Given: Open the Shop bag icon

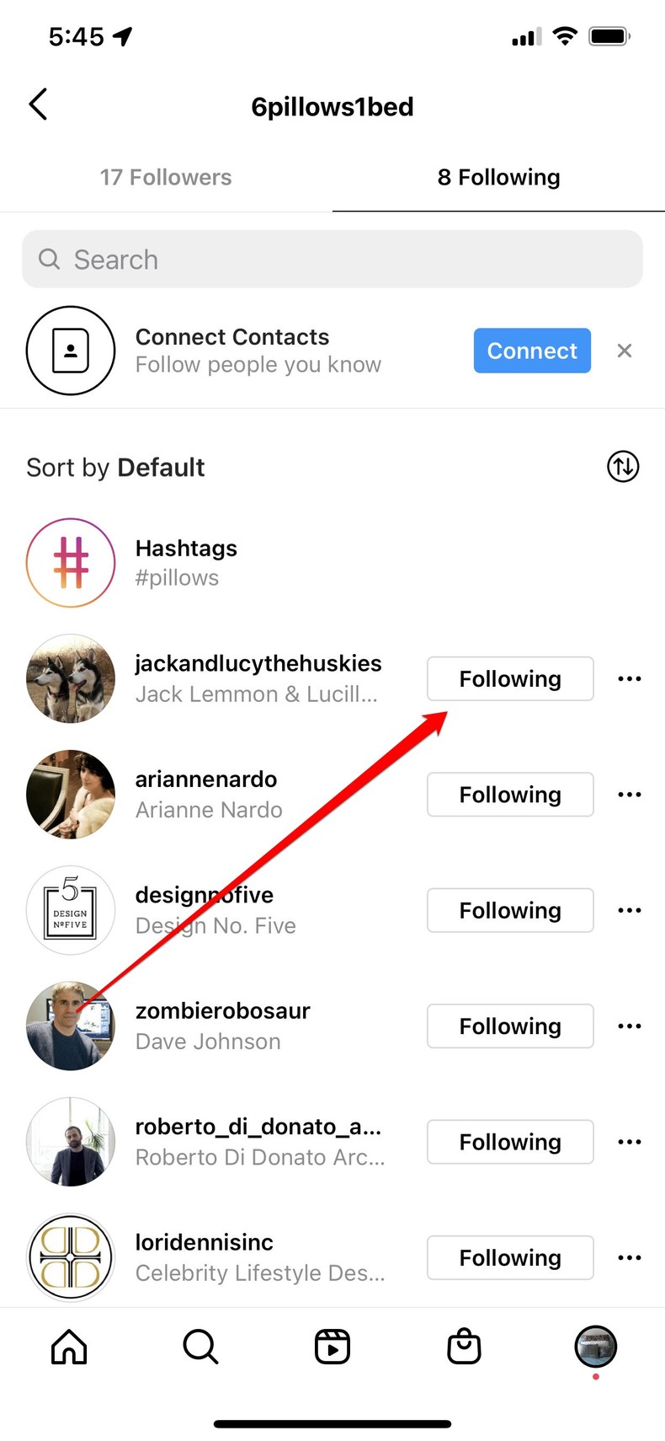Looking at the screenshot, I should pyautogui.click(x=462, y=1347).
